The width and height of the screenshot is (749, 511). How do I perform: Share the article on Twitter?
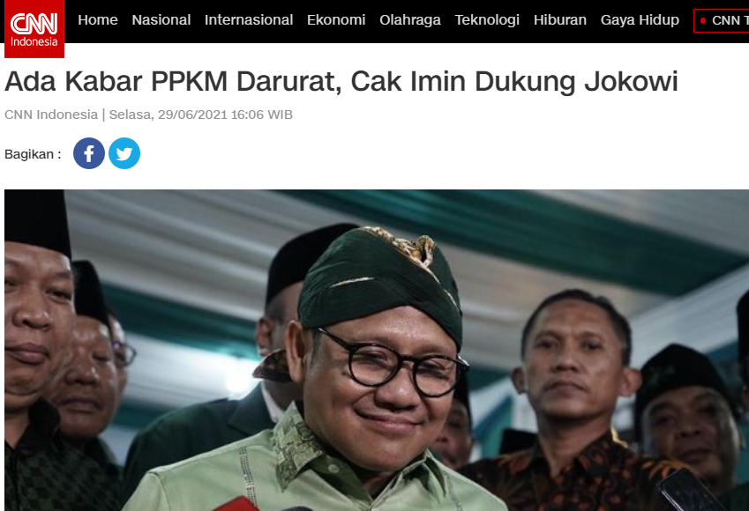(x=124, y=153)
